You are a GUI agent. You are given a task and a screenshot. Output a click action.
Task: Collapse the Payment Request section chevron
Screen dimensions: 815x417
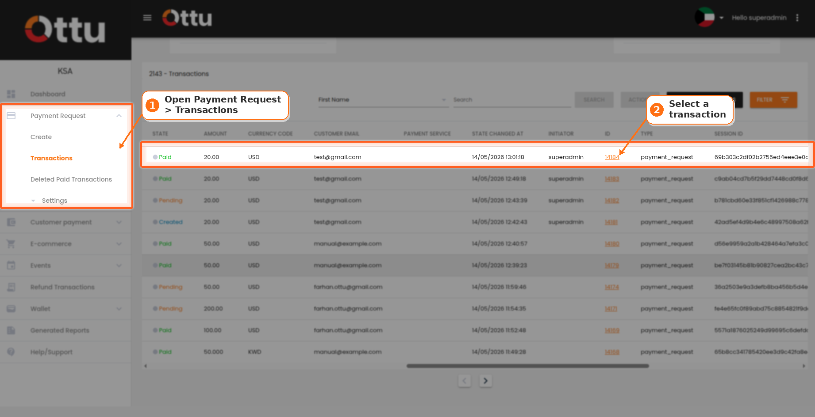pyautogui.click(x=119, y=116)
